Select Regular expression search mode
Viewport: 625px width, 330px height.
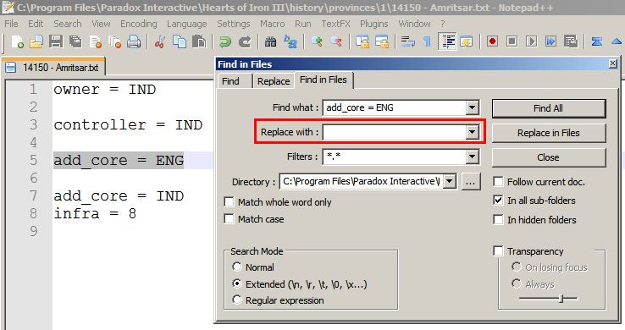[237, 300]
